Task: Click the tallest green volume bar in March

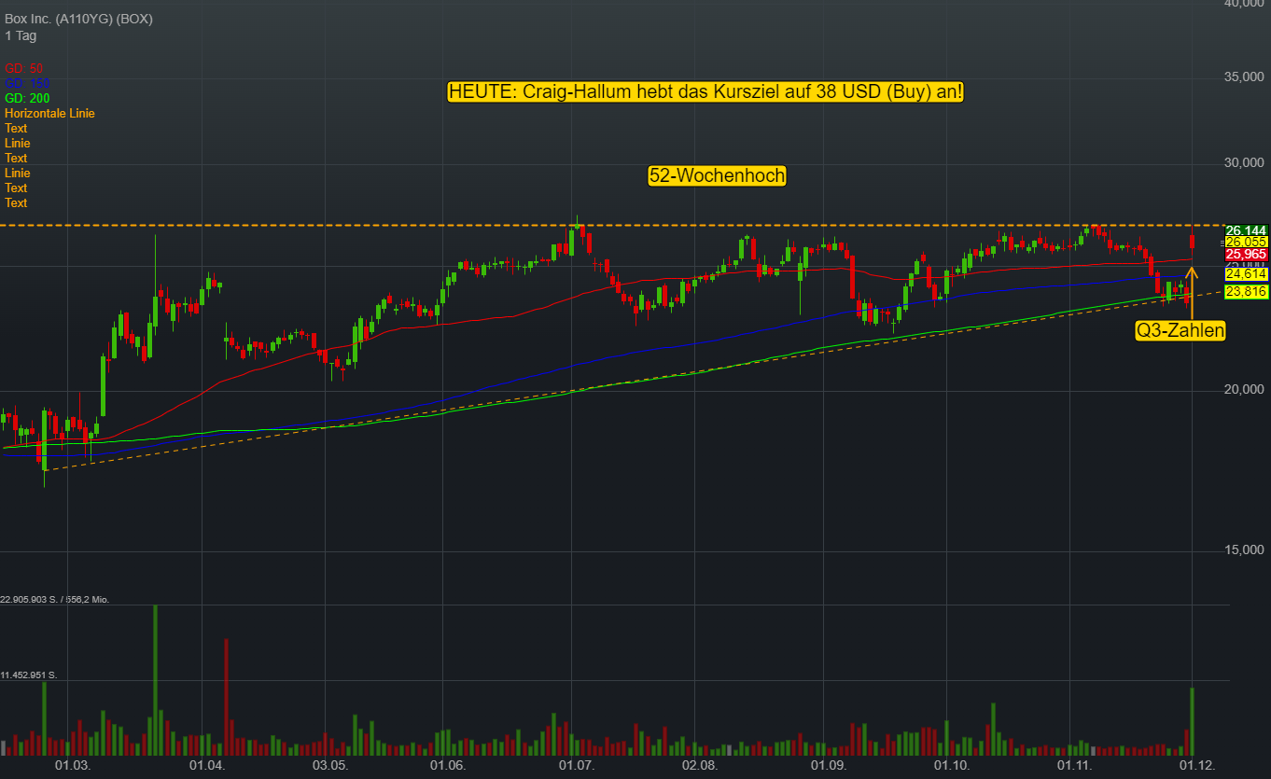Action: [155, 680]
